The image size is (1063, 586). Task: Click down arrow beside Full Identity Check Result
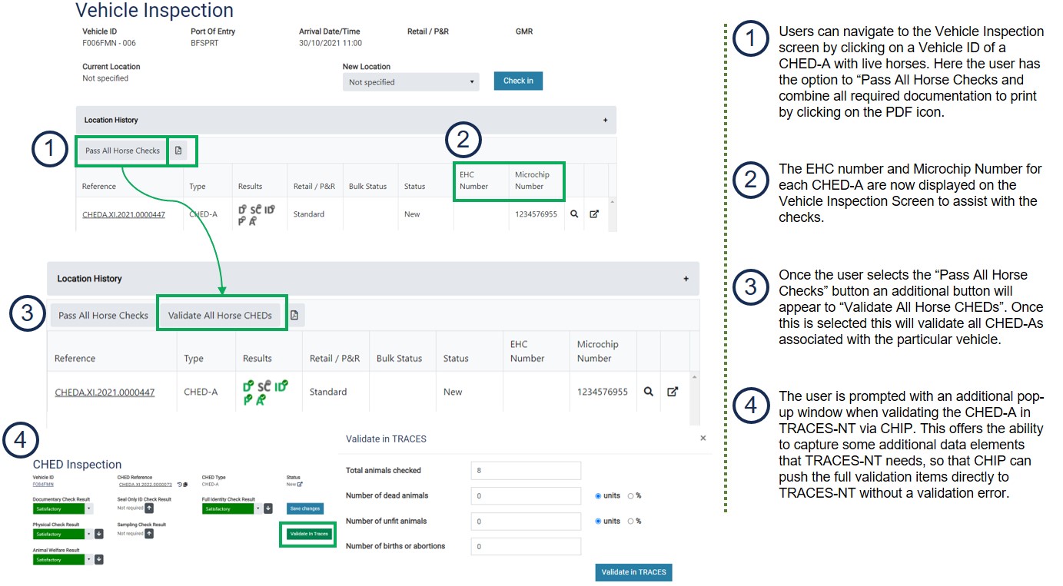click(268, 508)
